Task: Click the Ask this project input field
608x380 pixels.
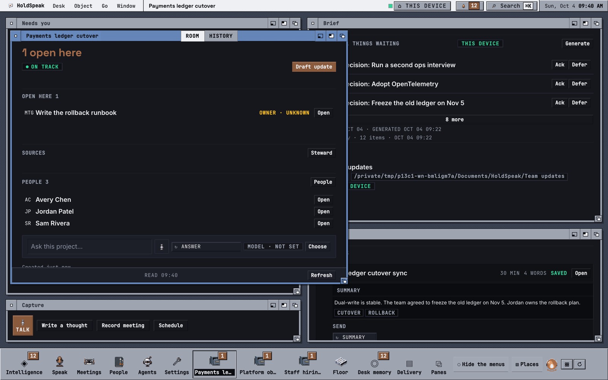Action: (90, 247)
